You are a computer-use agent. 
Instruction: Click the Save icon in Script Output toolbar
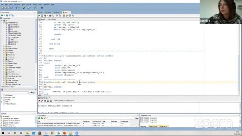coord(45,101)
